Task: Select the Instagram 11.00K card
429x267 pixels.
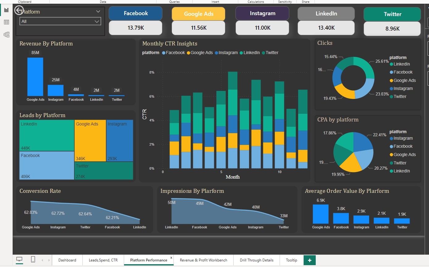Action: (262, 28)
